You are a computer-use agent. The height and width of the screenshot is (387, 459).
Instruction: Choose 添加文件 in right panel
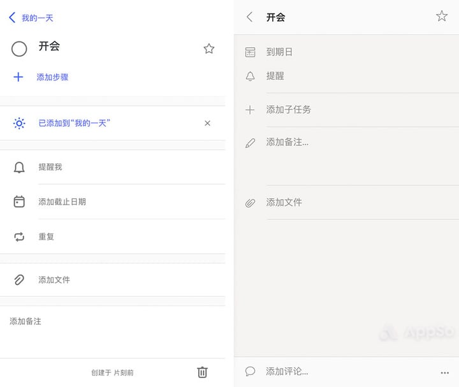(x=284, y=202)
